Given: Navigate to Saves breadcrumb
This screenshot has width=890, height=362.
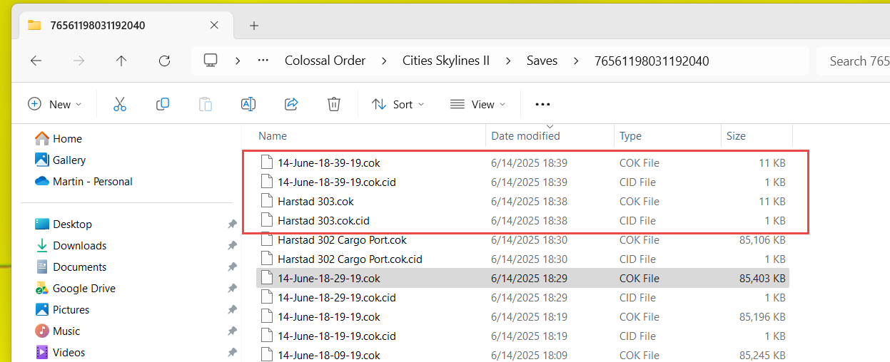Looking at the screenshot, I should 542,61.
